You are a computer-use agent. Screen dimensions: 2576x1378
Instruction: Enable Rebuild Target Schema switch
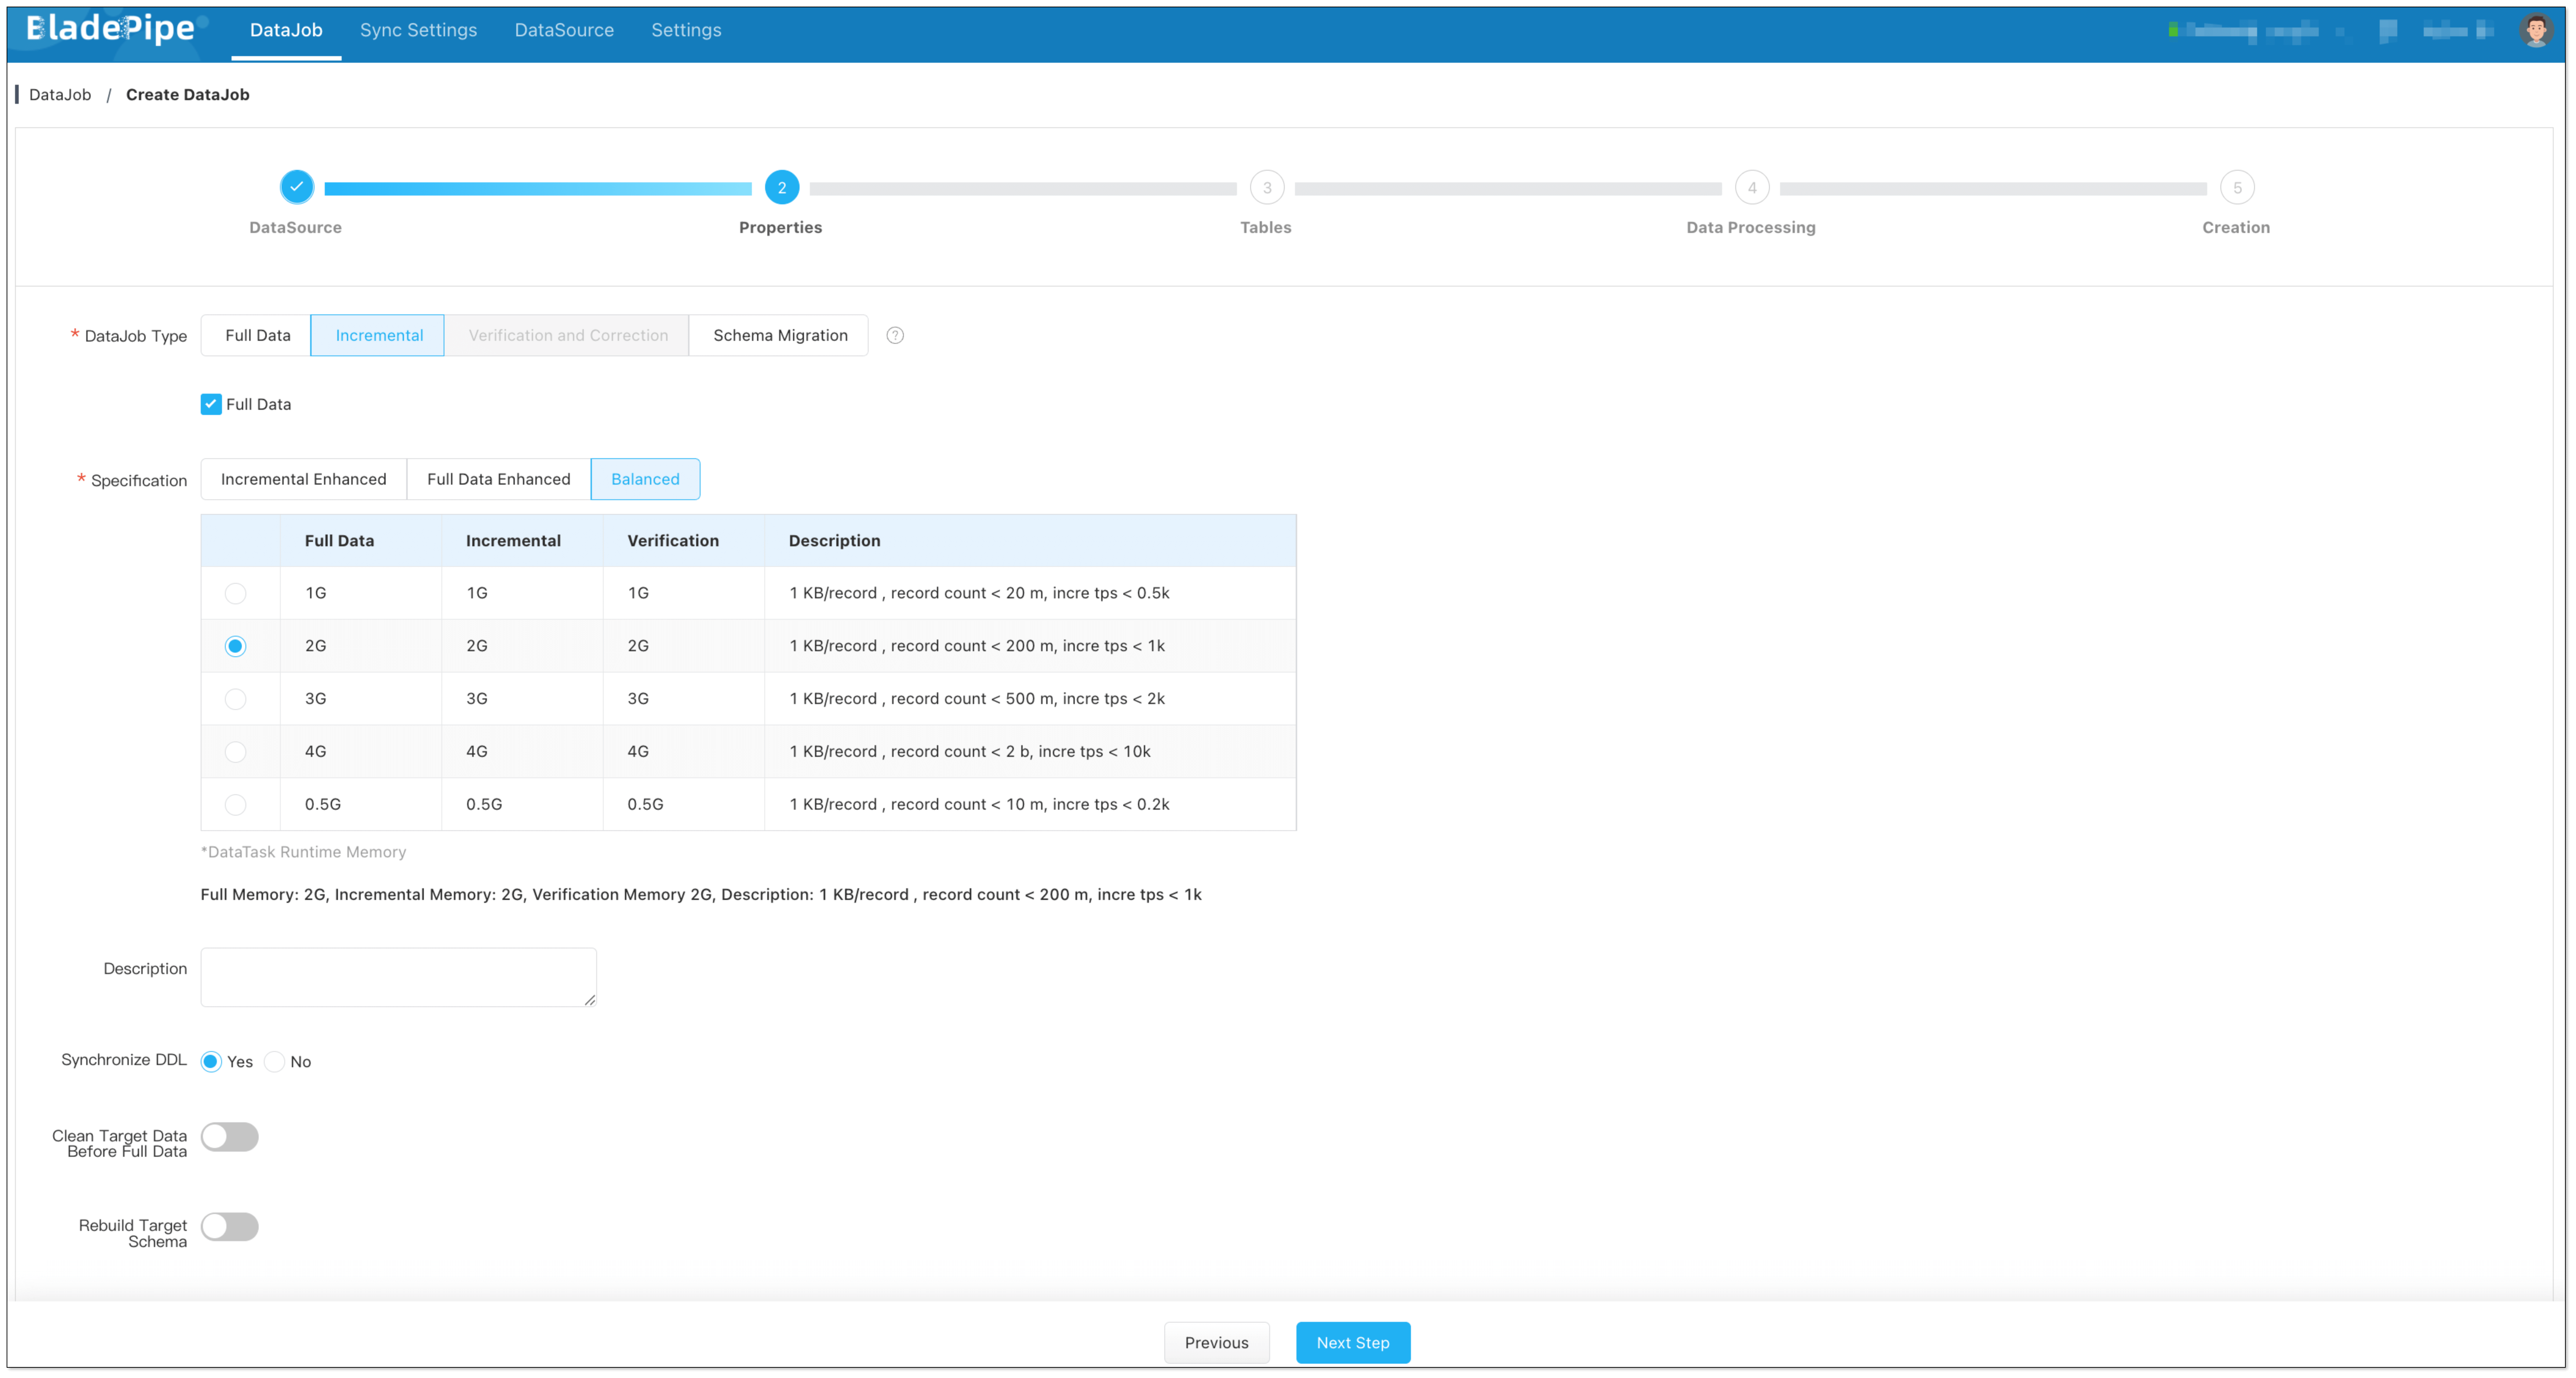pyautogui.click(x=230, y=1227)
